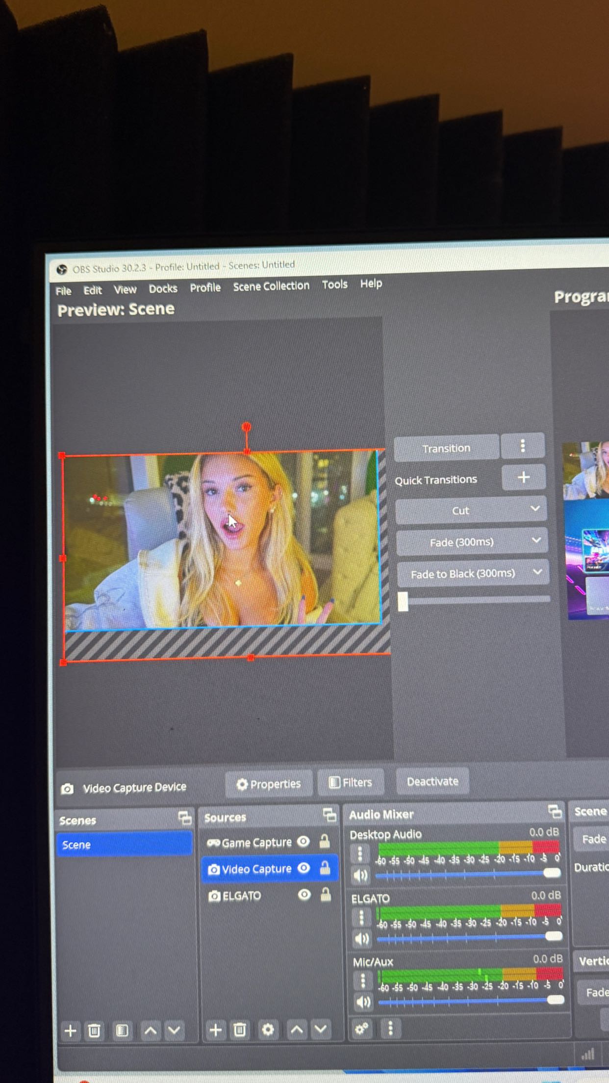Expand the Cut quick transition dropdown
This screenshot has width=609, height=1083.
click(x=535, y=509)
